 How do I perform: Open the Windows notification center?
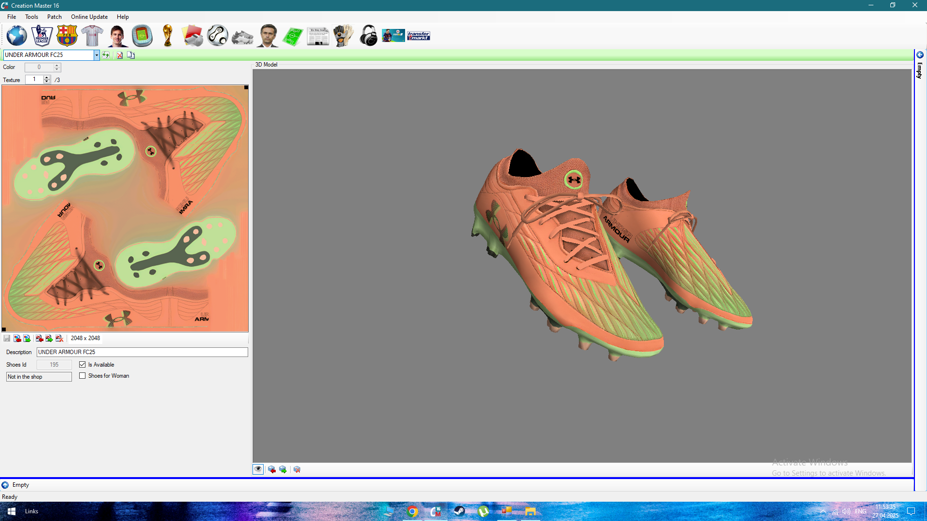(x=911, y=511)
